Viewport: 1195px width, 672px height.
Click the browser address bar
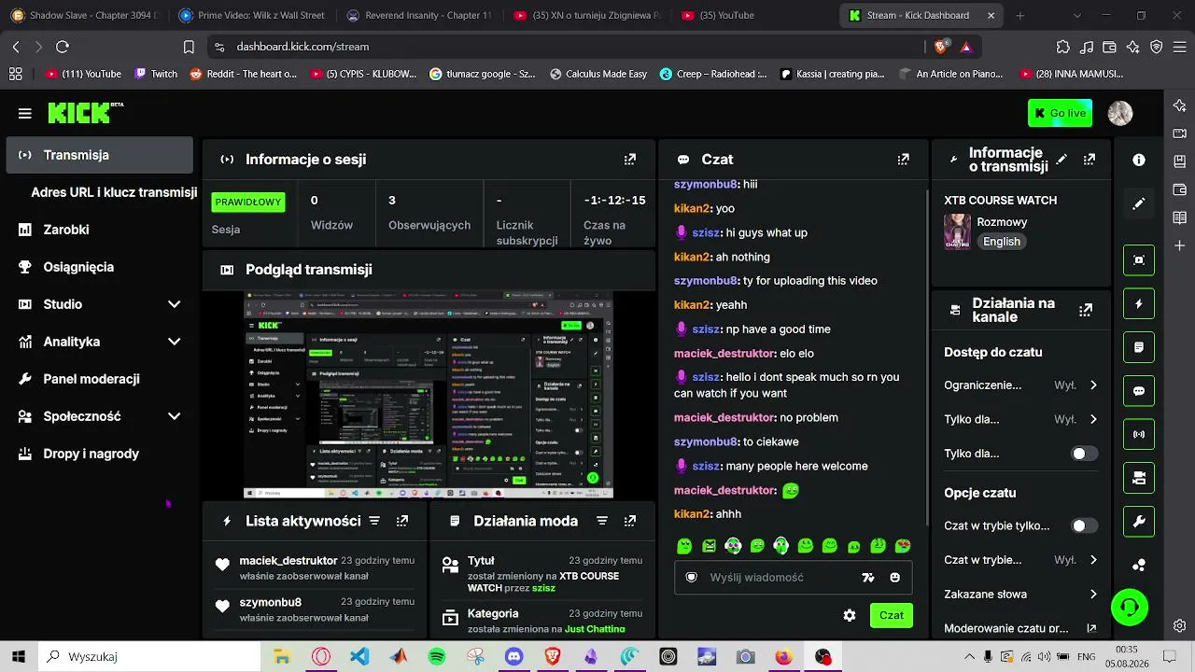[560, 47]
